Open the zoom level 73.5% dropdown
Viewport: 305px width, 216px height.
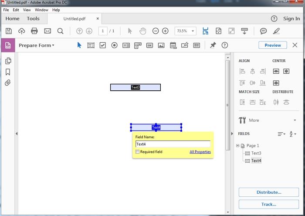point(193,31)
